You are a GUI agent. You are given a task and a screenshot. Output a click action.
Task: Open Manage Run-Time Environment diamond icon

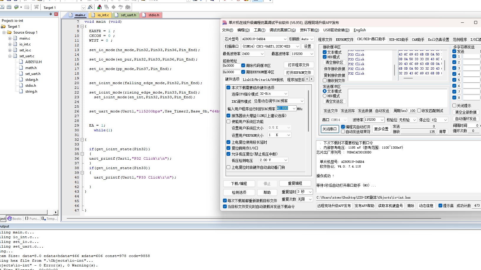tap(113, 7)
